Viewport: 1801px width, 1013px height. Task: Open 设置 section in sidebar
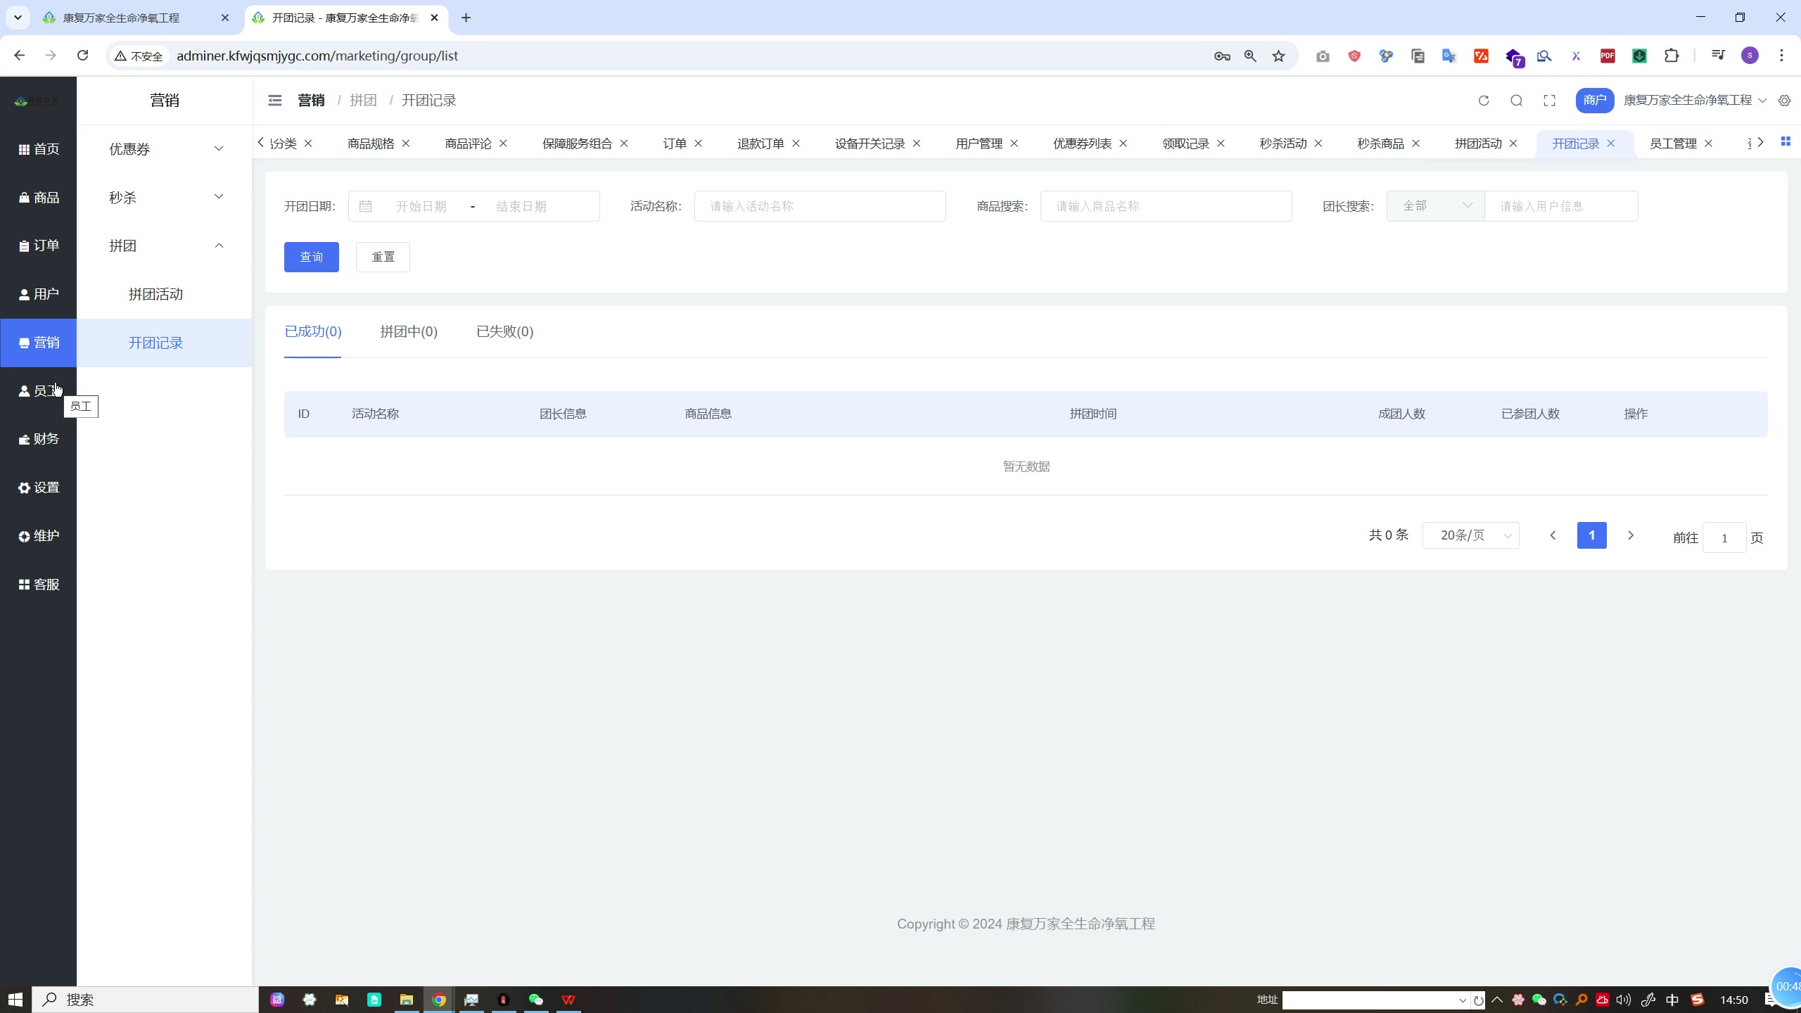tap(39, 488)
